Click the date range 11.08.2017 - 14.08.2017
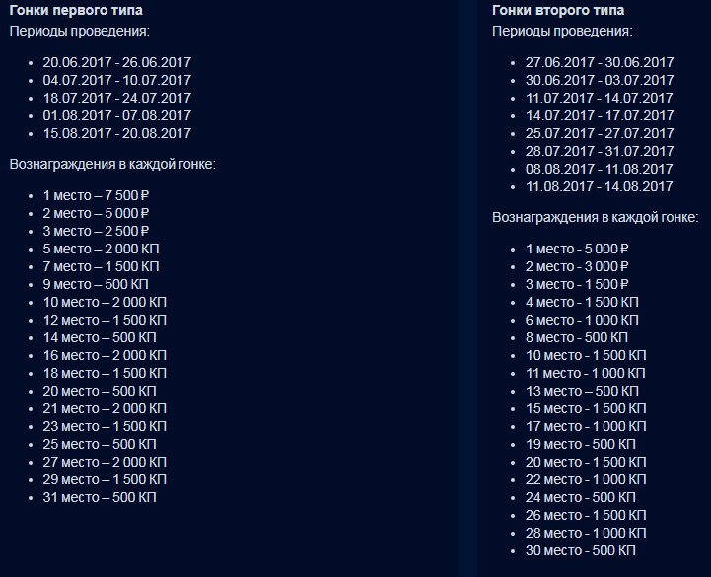711x577 pixels. click(x=600, y=186)
